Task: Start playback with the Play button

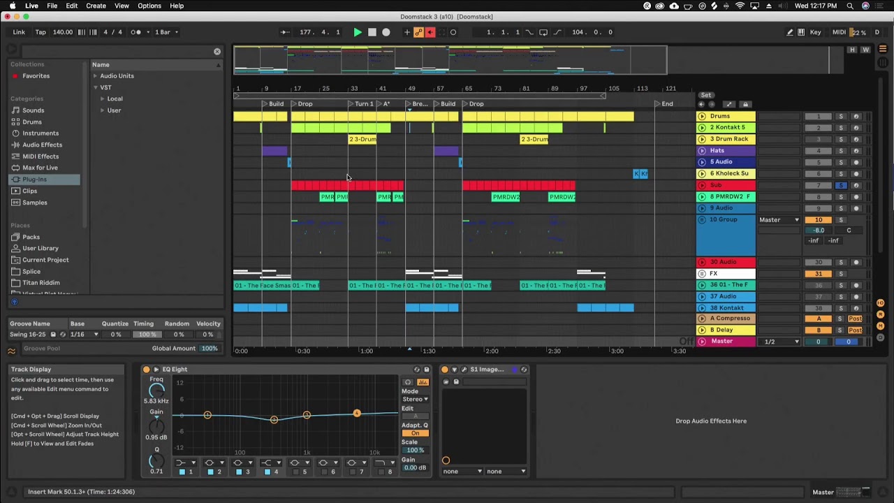Action: click(358, 32)
